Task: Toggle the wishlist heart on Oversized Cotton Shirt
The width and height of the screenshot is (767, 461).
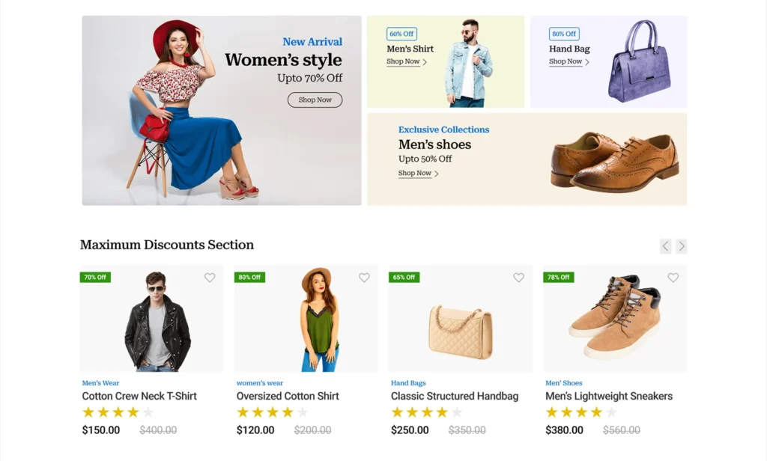Action: click(x=364, y=278)
